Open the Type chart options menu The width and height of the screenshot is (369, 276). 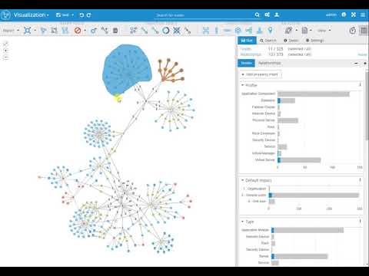coord(360,221)
